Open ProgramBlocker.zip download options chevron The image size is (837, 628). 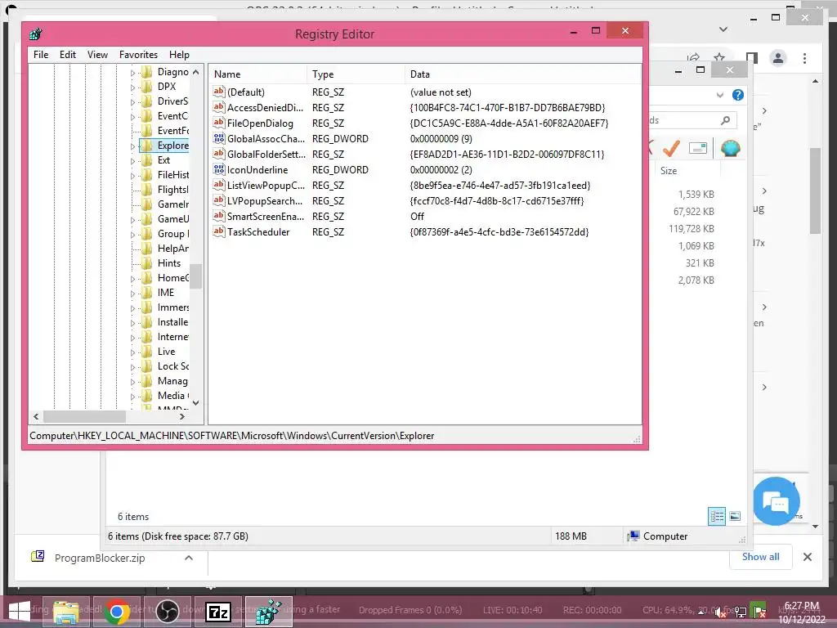189,558
